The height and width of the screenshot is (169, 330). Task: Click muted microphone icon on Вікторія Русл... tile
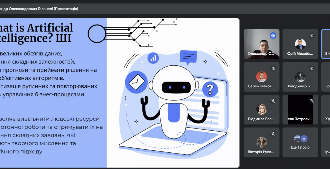[x=273, y=134]
